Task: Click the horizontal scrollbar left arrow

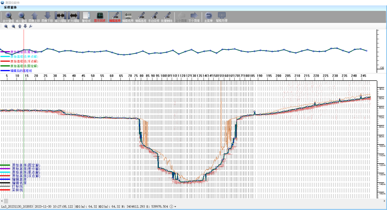Action: pyautogui.click(x=2, y=201)
